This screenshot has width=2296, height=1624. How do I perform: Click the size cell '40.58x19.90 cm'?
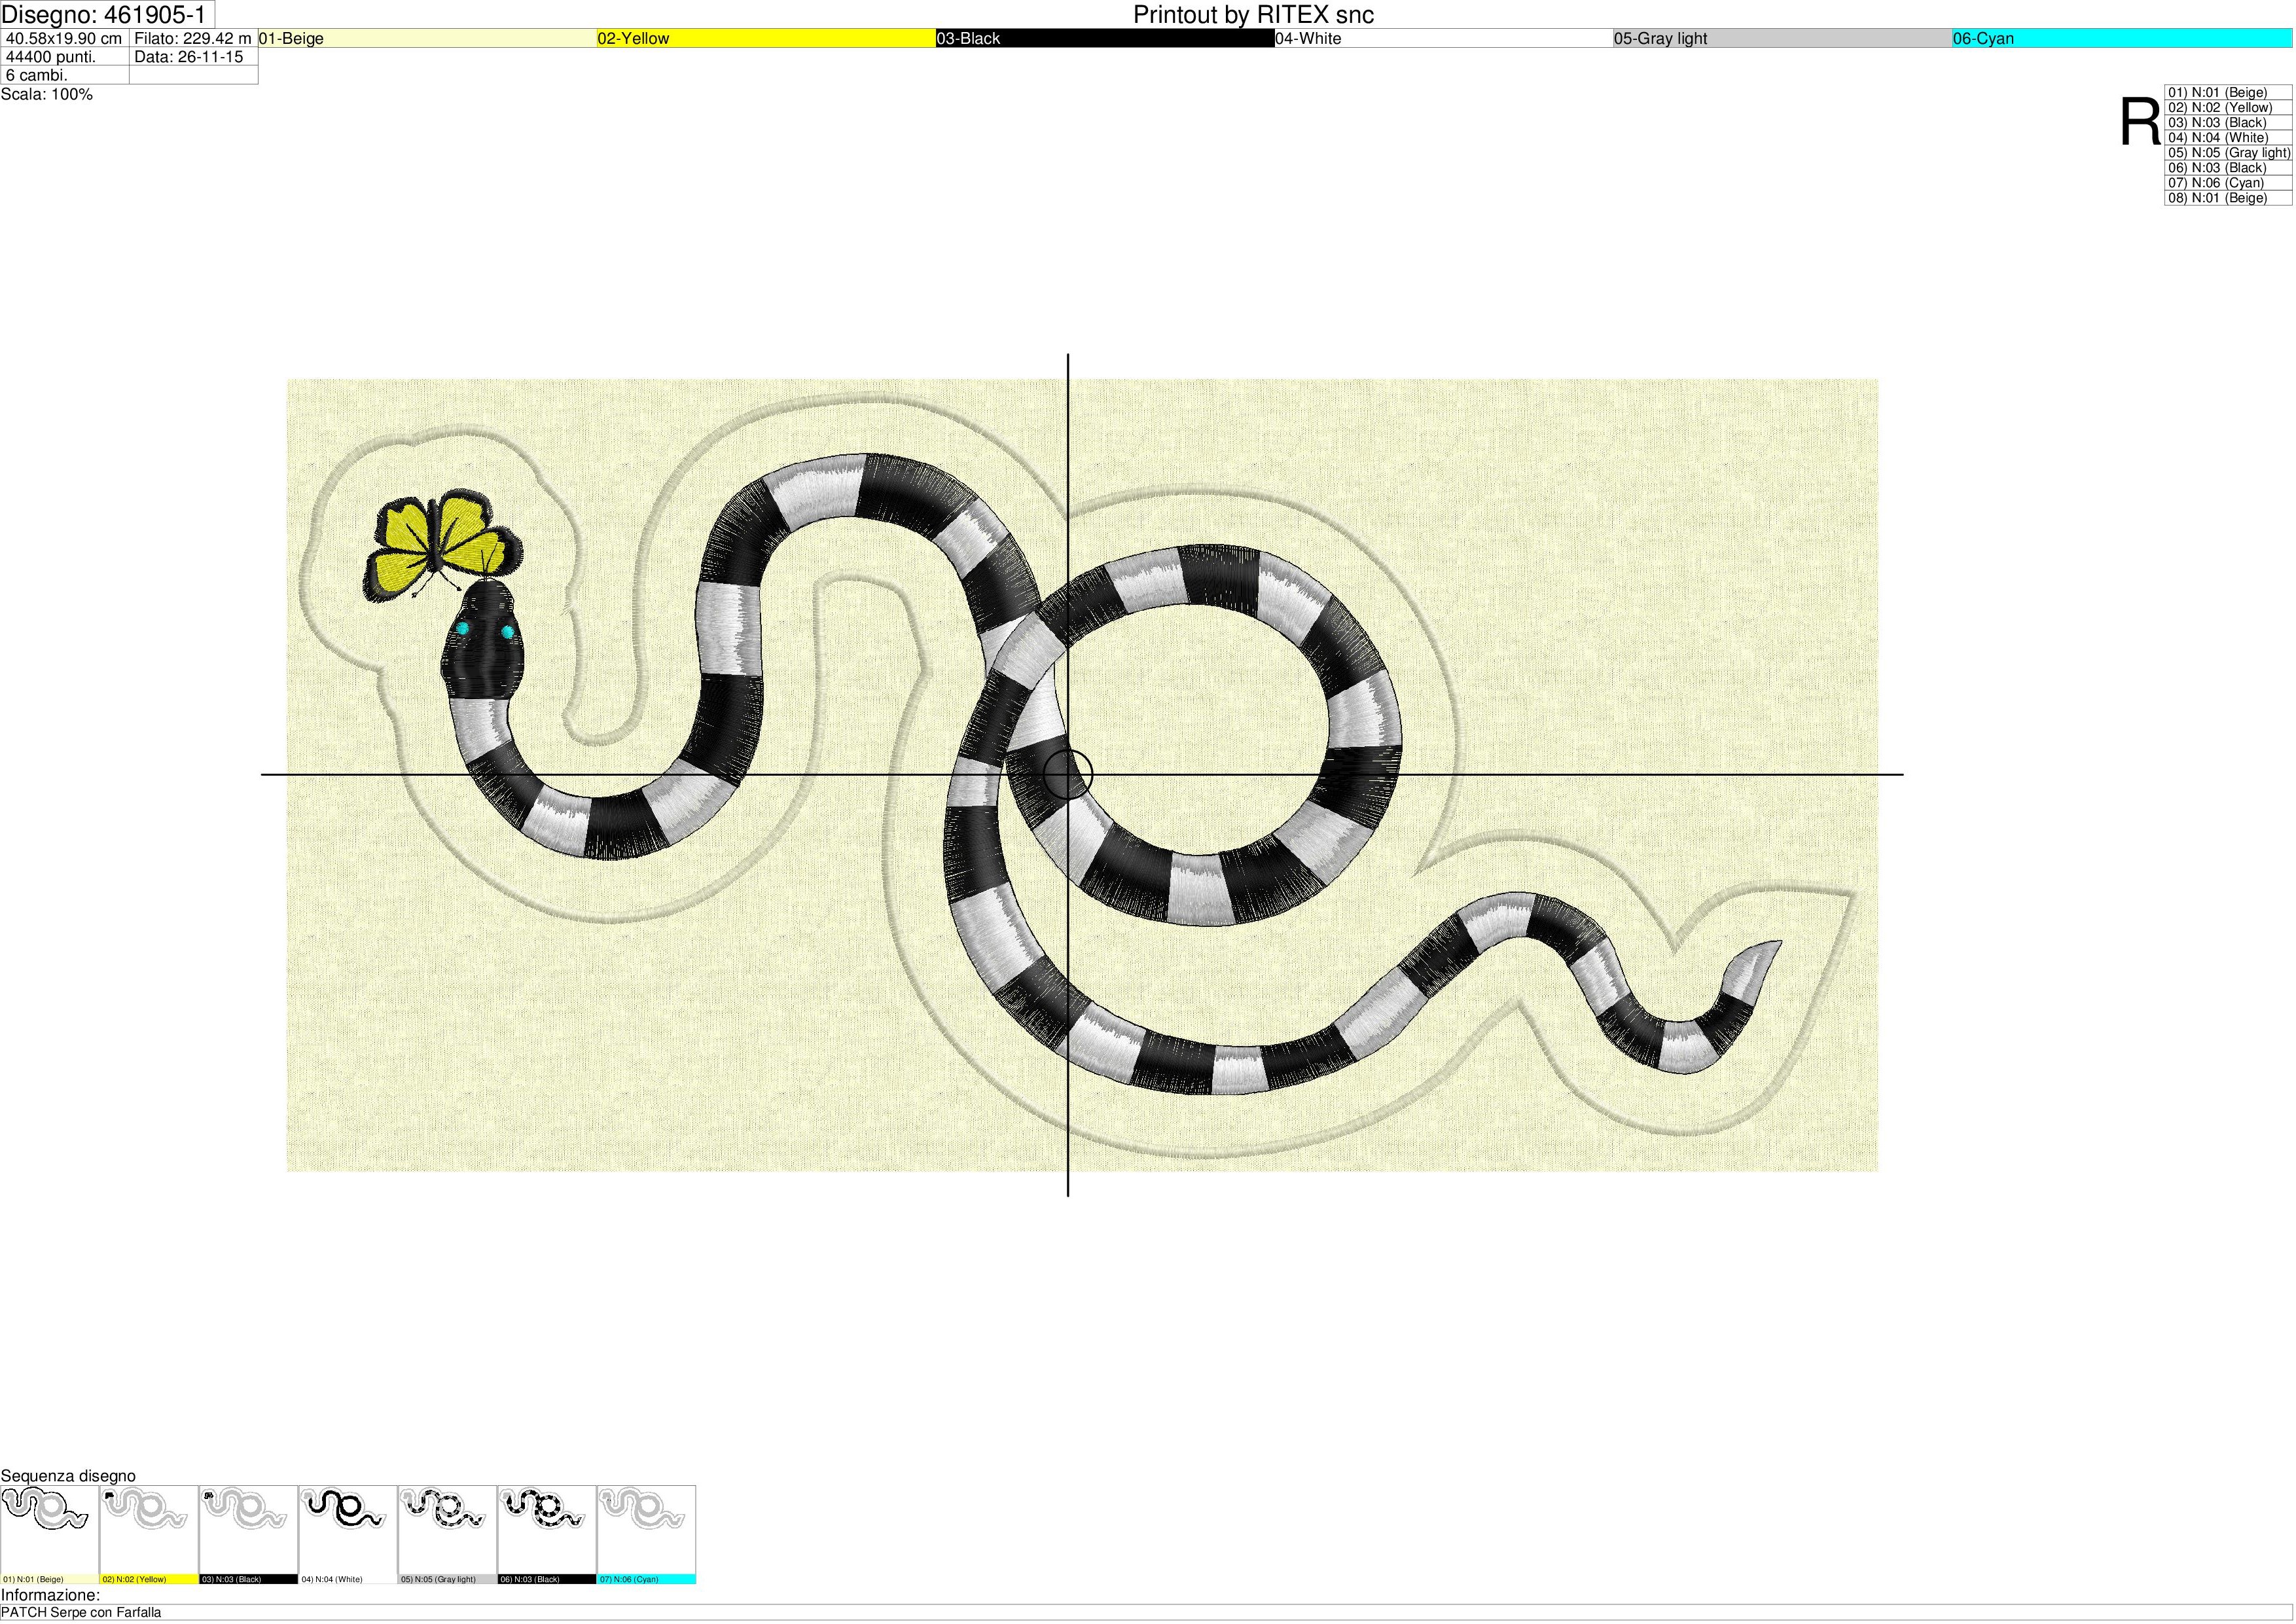[x=65, y=38]
